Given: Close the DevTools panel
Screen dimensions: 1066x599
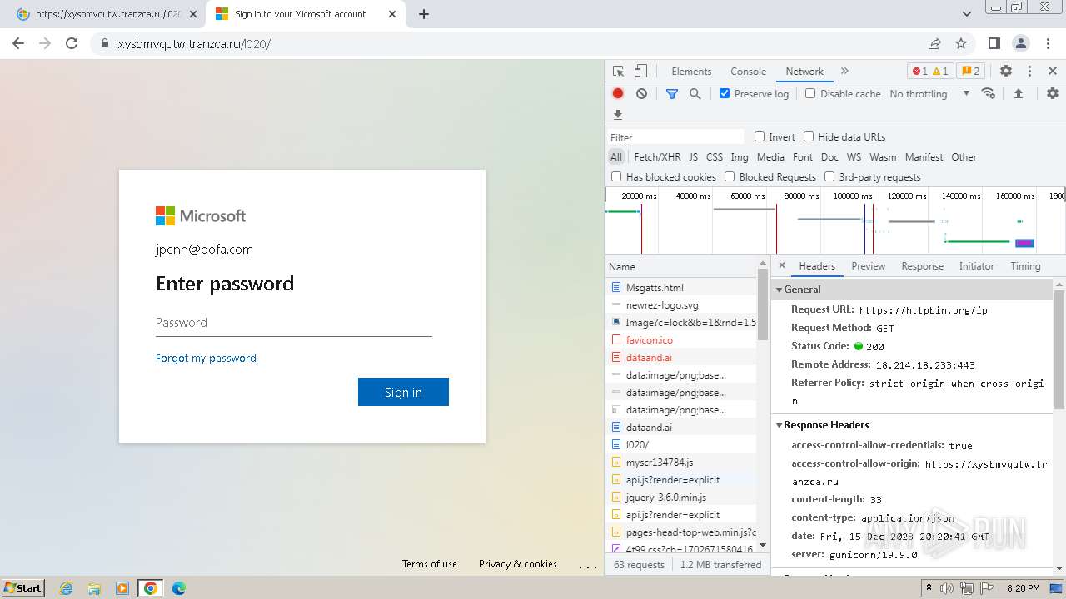Looking at the screenshot, I should (1053, 72).
